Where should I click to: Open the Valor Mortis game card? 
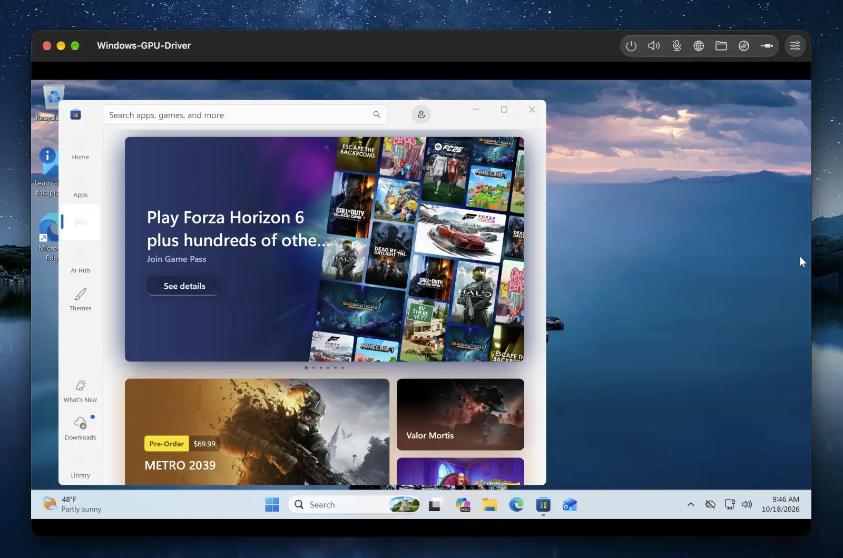tap(460, 414)
